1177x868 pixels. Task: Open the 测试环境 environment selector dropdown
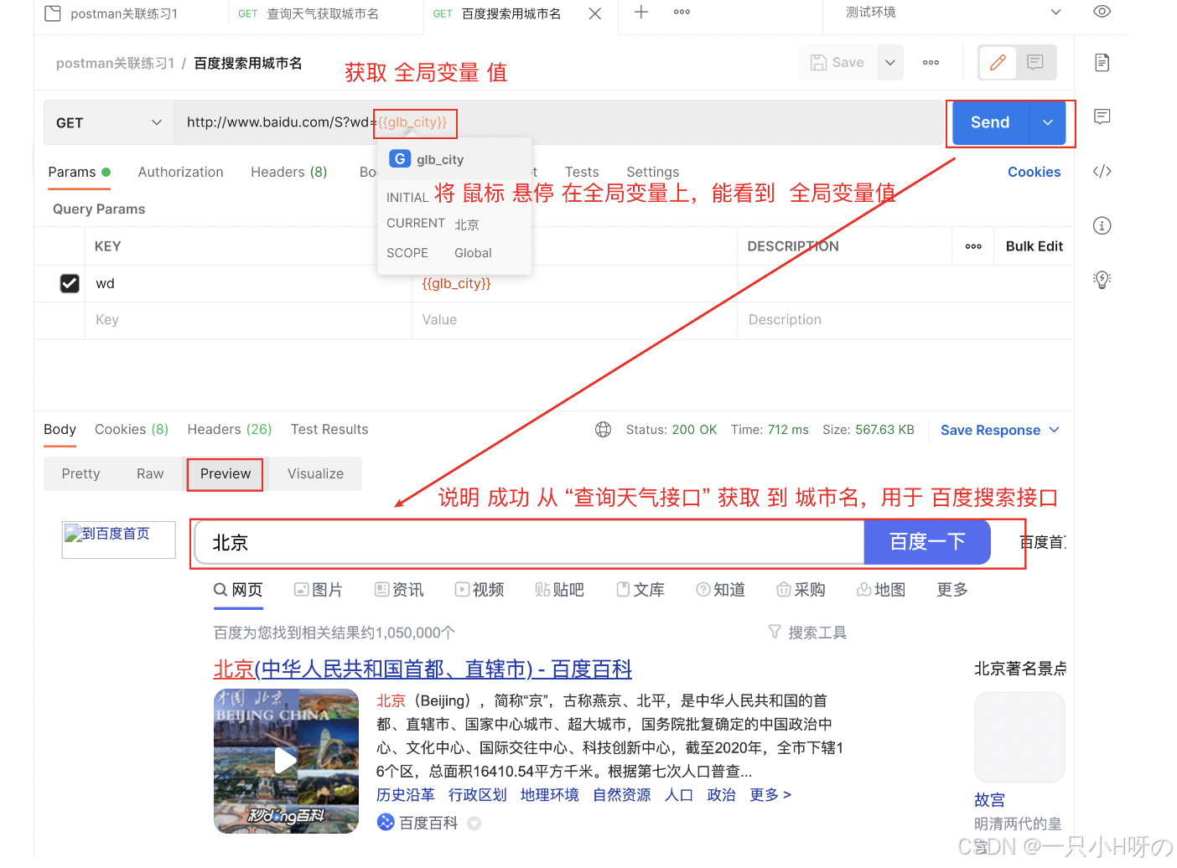[x=953, y=13]
